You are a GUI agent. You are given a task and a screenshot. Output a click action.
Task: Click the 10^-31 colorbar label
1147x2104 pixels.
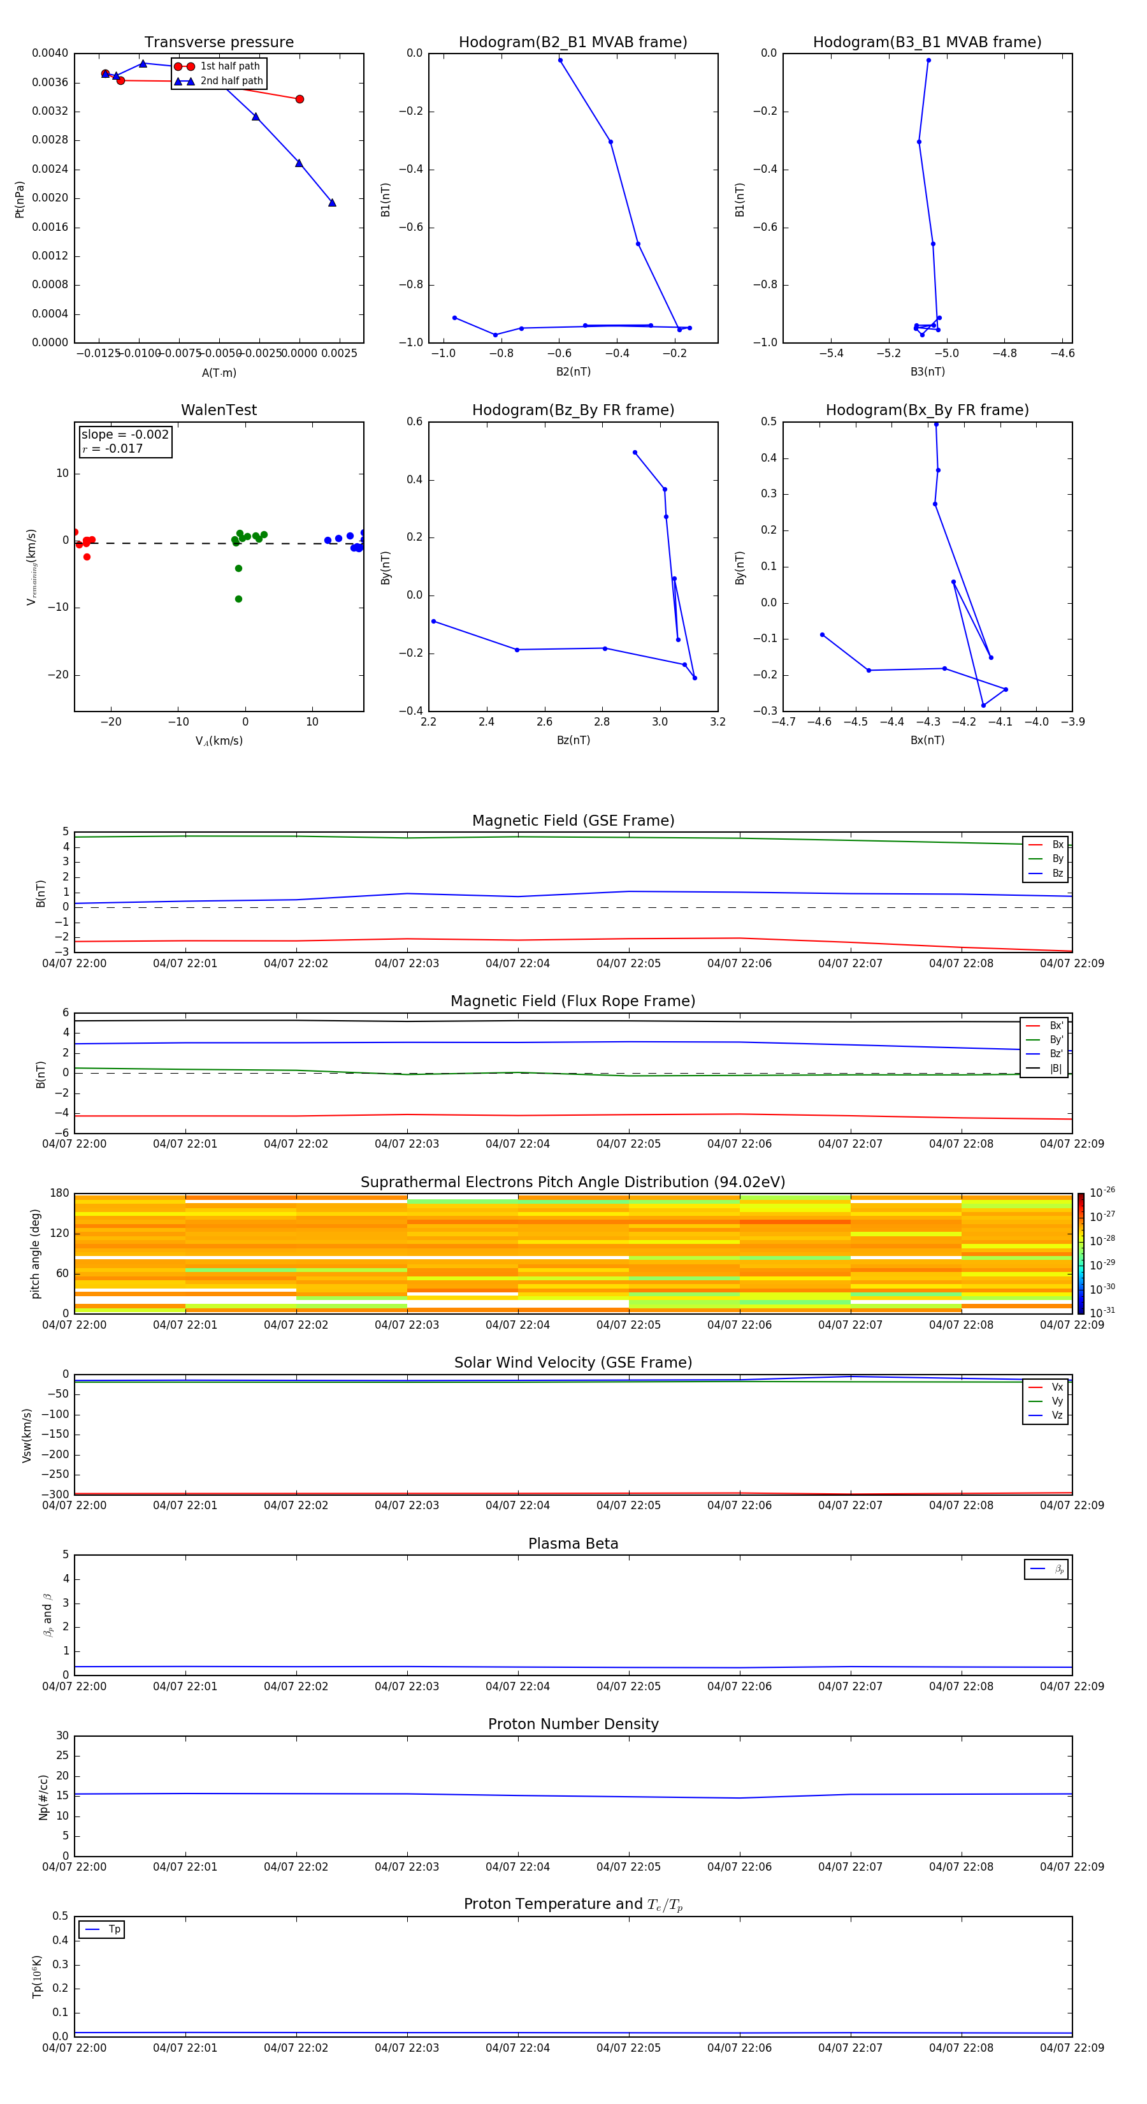(x=1102, y=1313)
